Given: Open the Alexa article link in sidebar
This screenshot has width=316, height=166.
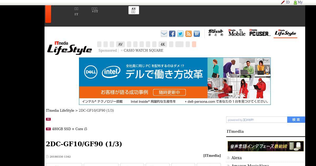Looking at the screenshot, I should pyautogui.click(x=236, y=158).
